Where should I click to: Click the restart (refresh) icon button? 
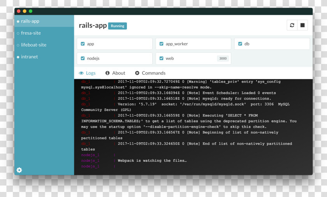[x=292, y=25]
